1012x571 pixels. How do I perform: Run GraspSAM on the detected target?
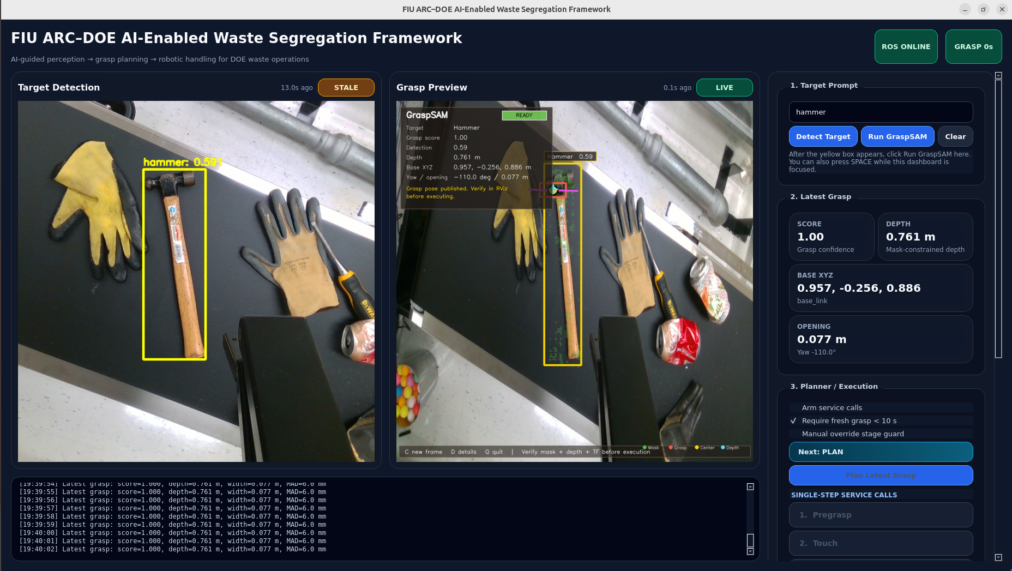(x=897, y=136)
